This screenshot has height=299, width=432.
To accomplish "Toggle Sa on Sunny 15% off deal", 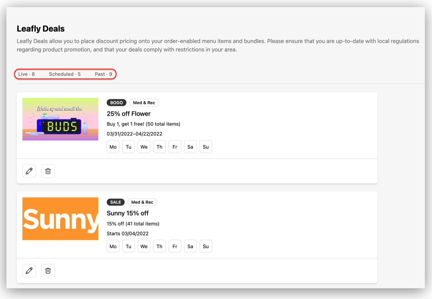I will tap(190, 246).
